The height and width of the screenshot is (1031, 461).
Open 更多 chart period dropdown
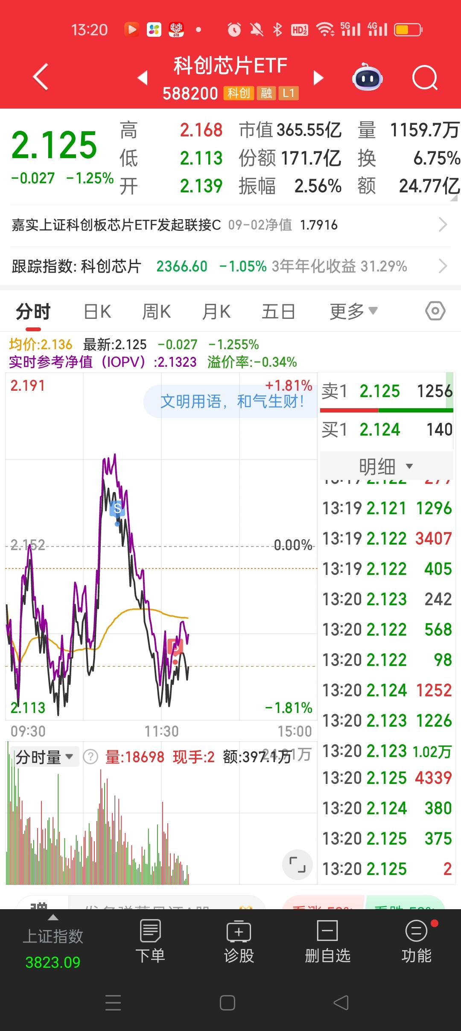[x=353, y=311]
